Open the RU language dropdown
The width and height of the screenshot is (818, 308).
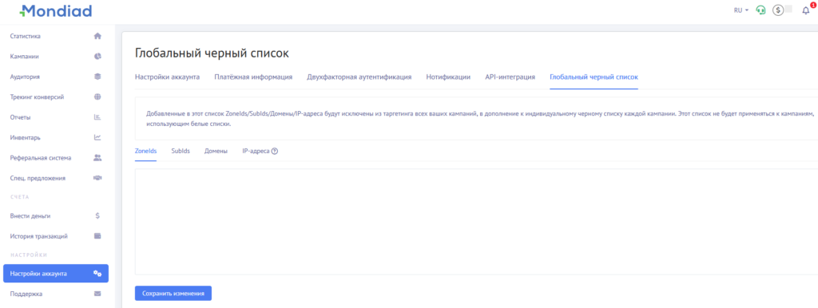[x=741, y=10]
